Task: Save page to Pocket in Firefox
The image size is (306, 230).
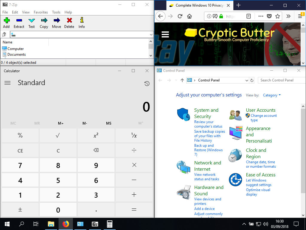Action: [269, 16]
